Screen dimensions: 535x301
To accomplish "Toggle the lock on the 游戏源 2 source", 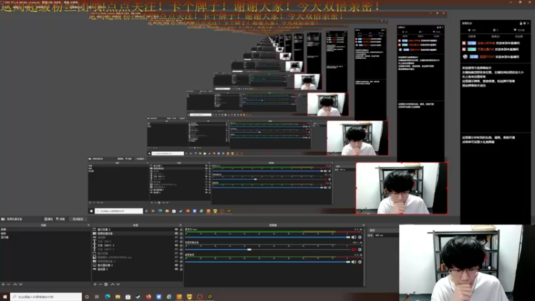I will point(181,270).
